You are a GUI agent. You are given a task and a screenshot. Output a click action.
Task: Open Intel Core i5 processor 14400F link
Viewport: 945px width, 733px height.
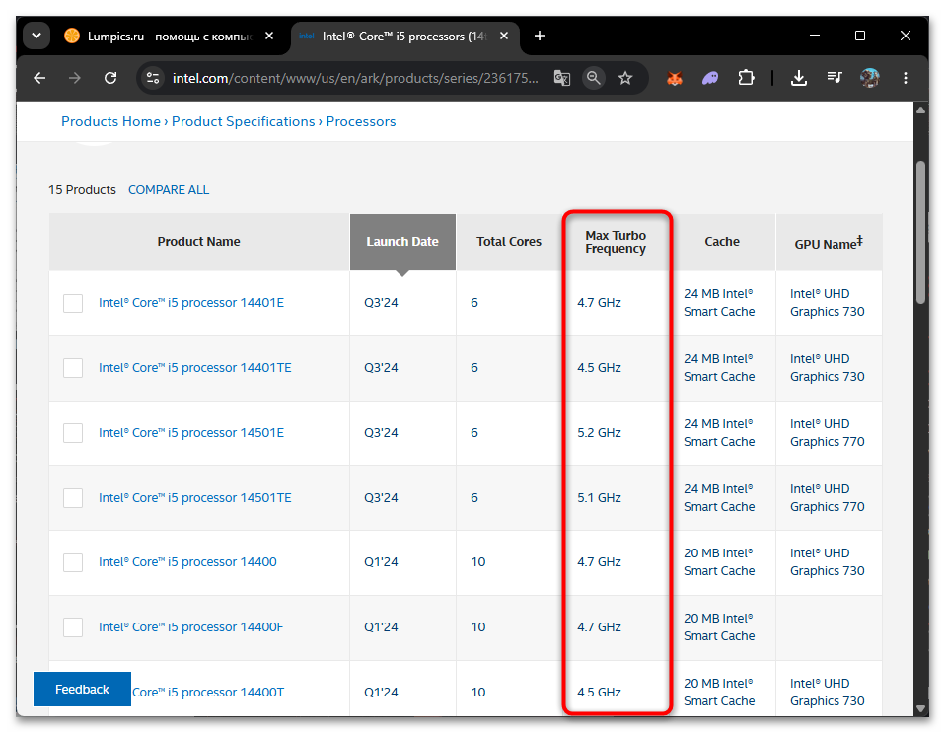pyautogui.click(x=190, y=626)
